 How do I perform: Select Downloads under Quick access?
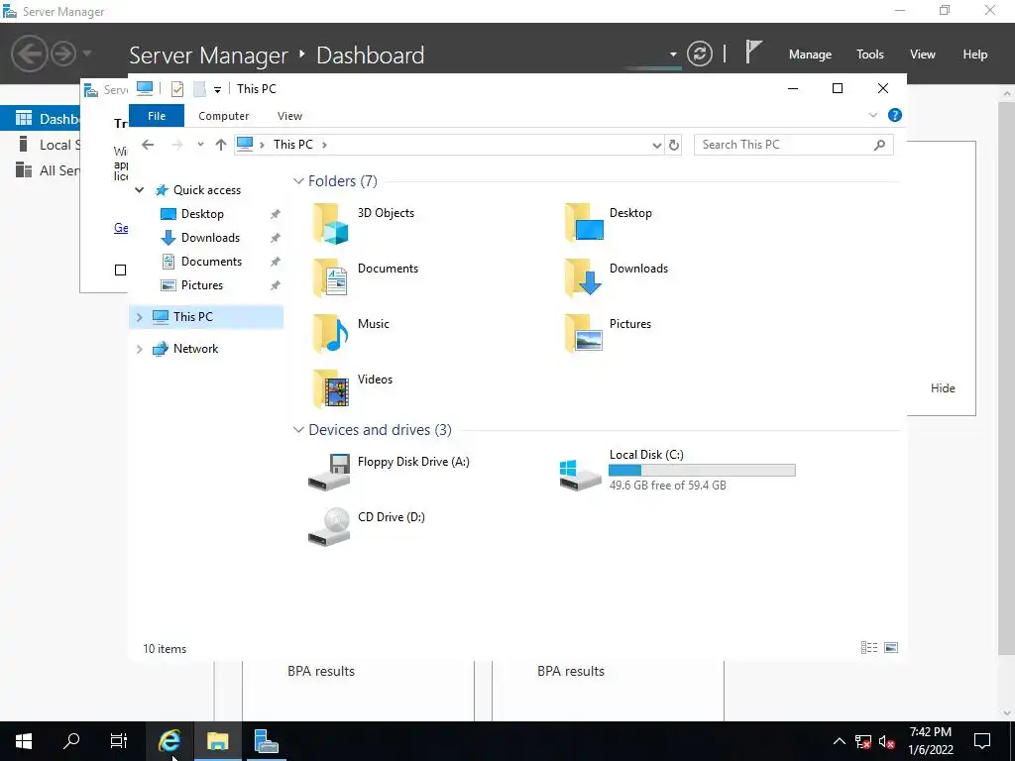(210, 238)
